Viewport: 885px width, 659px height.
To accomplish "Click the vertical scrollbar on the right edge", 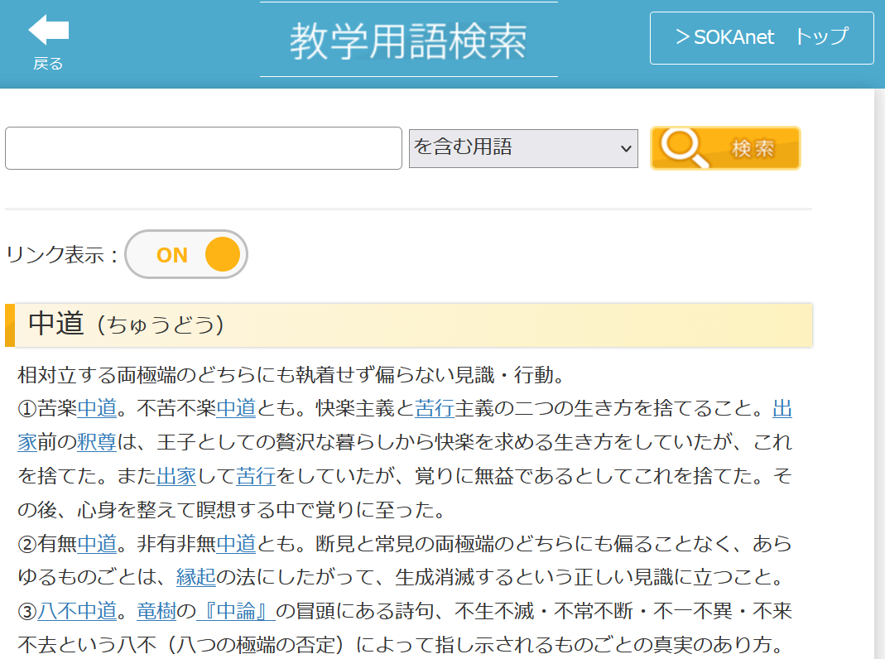I will point(879,373).
